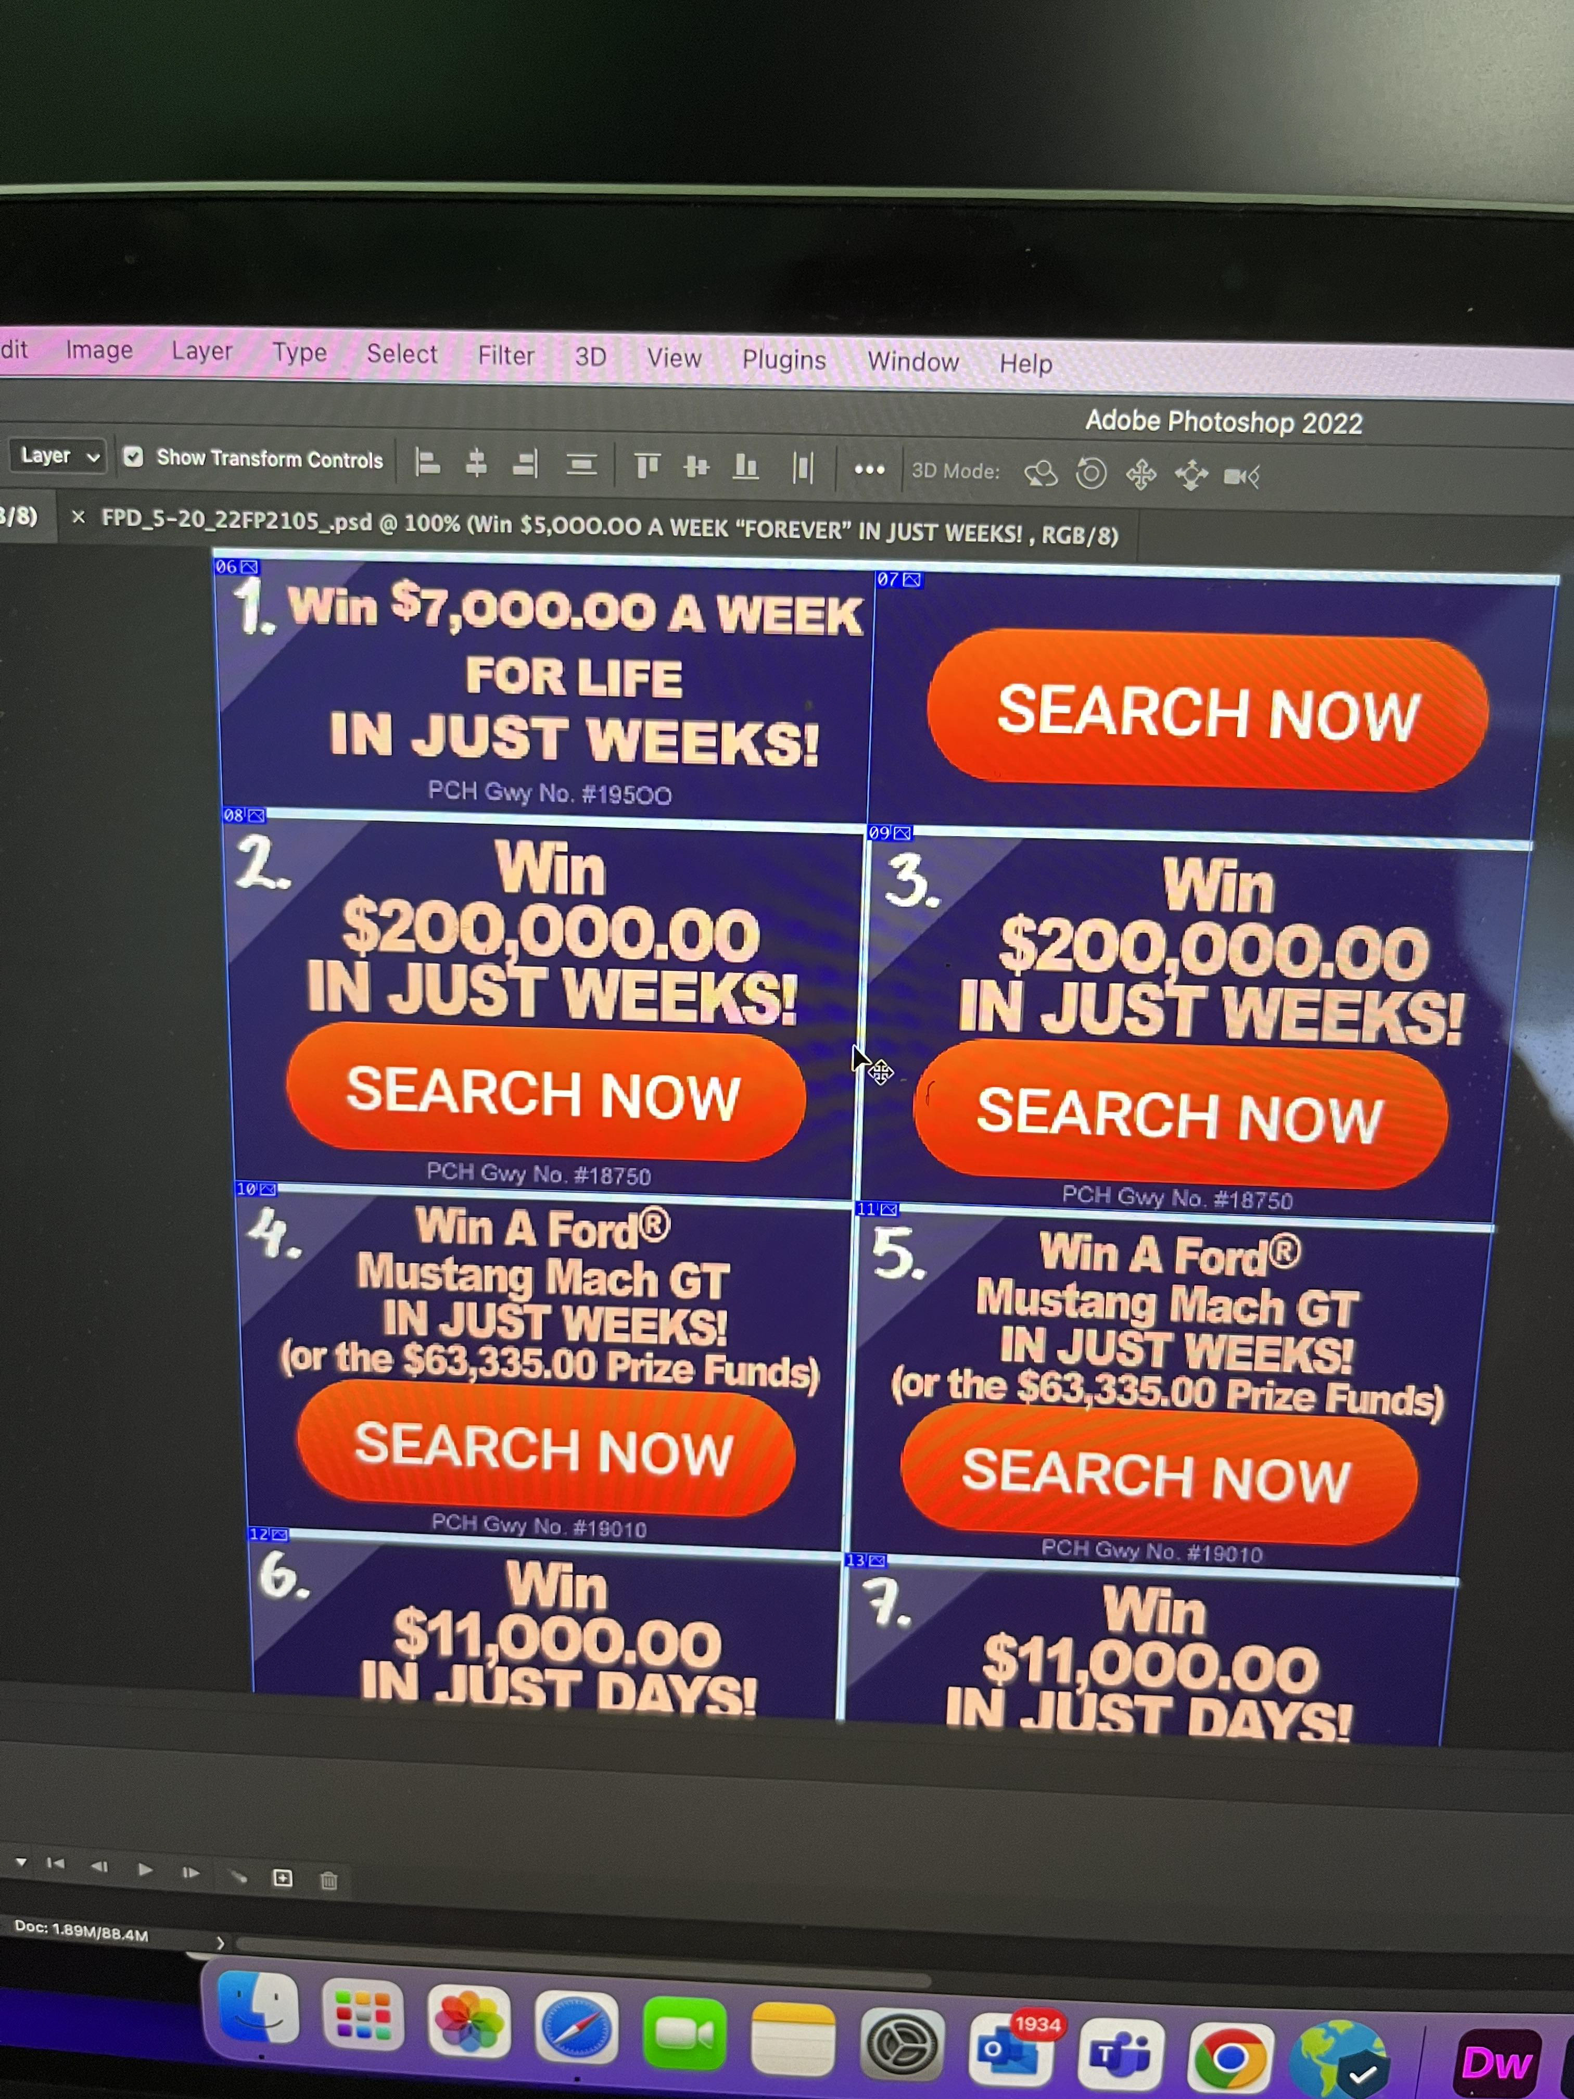Open the Layer menu

(x=202, y=351)
